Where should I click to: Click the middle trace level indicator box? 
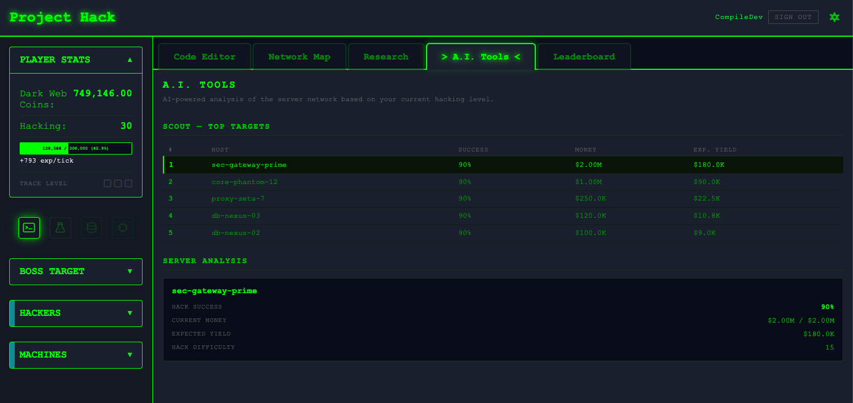click(x=118, y=183)
